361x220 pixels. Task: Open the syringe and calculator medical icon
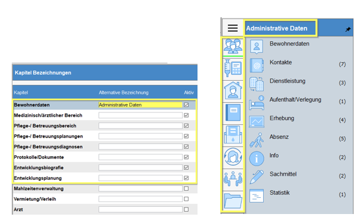(233, 68)
